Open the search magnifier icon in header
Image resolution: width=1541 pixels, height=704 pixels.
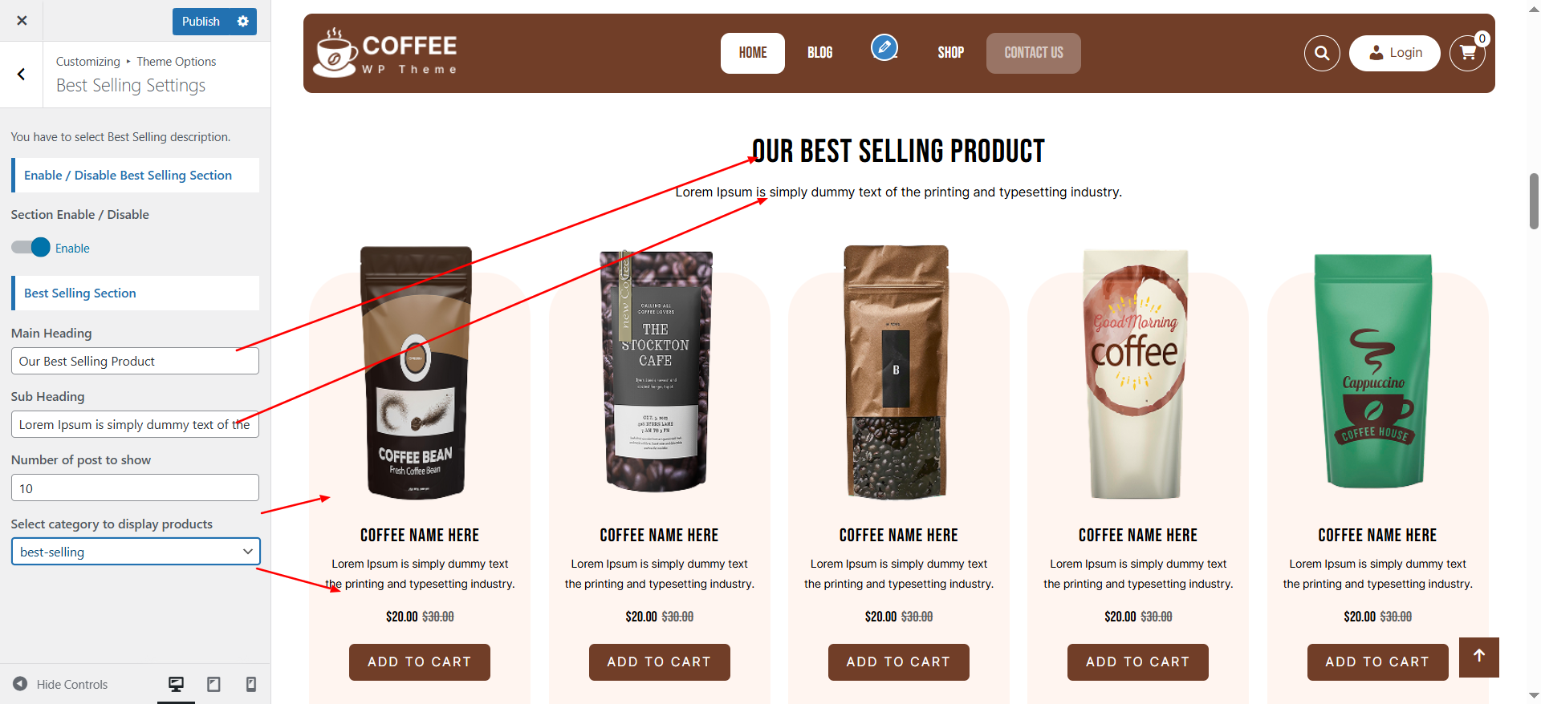coord(1322,54)
